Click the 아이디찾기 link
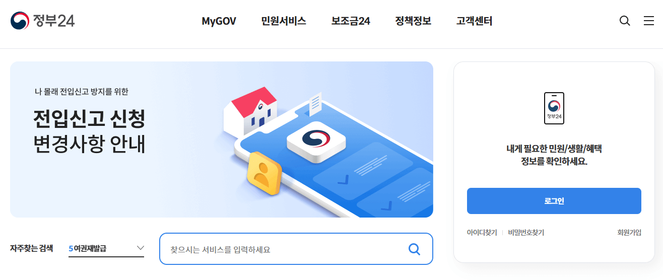Viewport: 663px width, 280px height. [482, 233]
